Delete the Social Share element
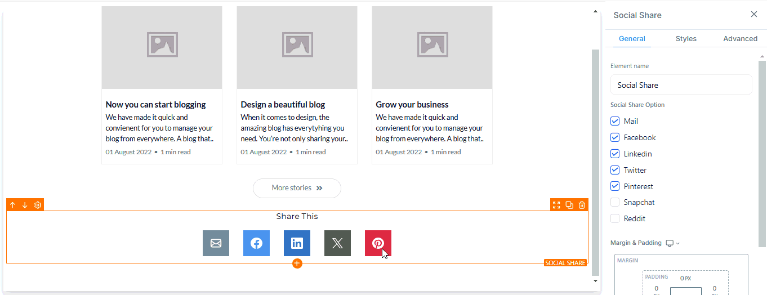 point(582,205)
